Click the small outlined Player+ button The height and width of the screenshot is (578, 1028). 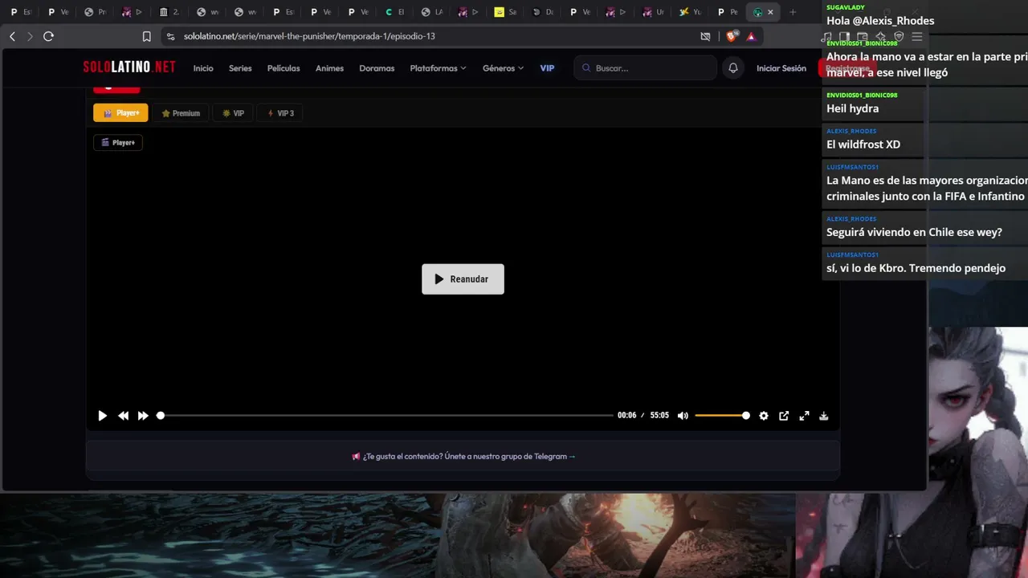pos(118,142)
